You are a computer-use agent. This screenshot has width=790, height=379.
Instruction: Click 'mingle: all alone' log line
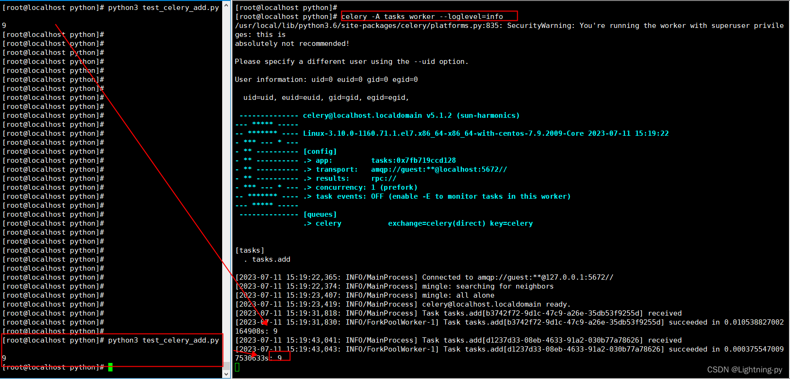click(365, 295)
